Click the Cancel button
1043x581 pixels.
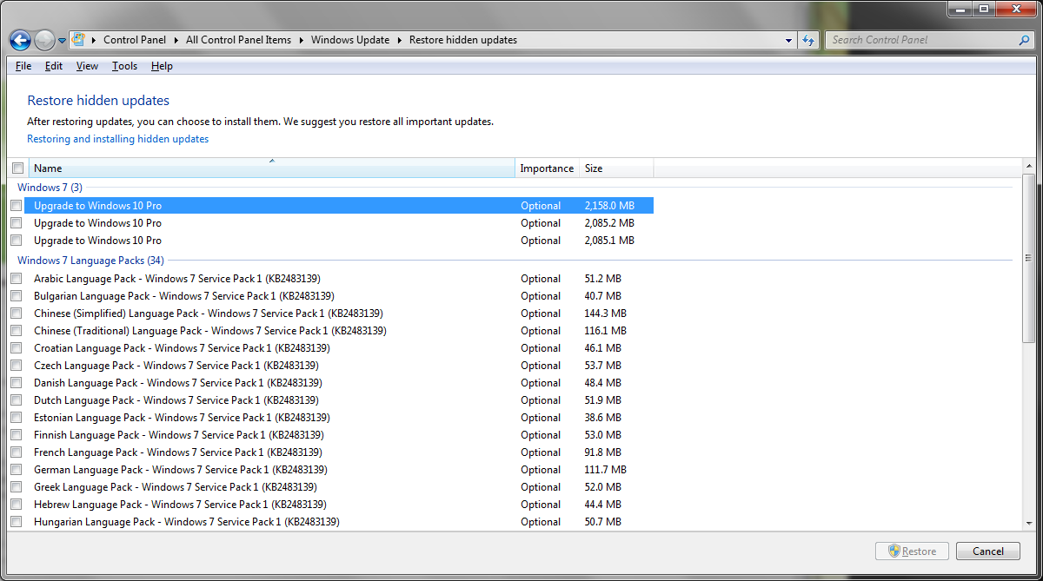(x=988, y=551)
